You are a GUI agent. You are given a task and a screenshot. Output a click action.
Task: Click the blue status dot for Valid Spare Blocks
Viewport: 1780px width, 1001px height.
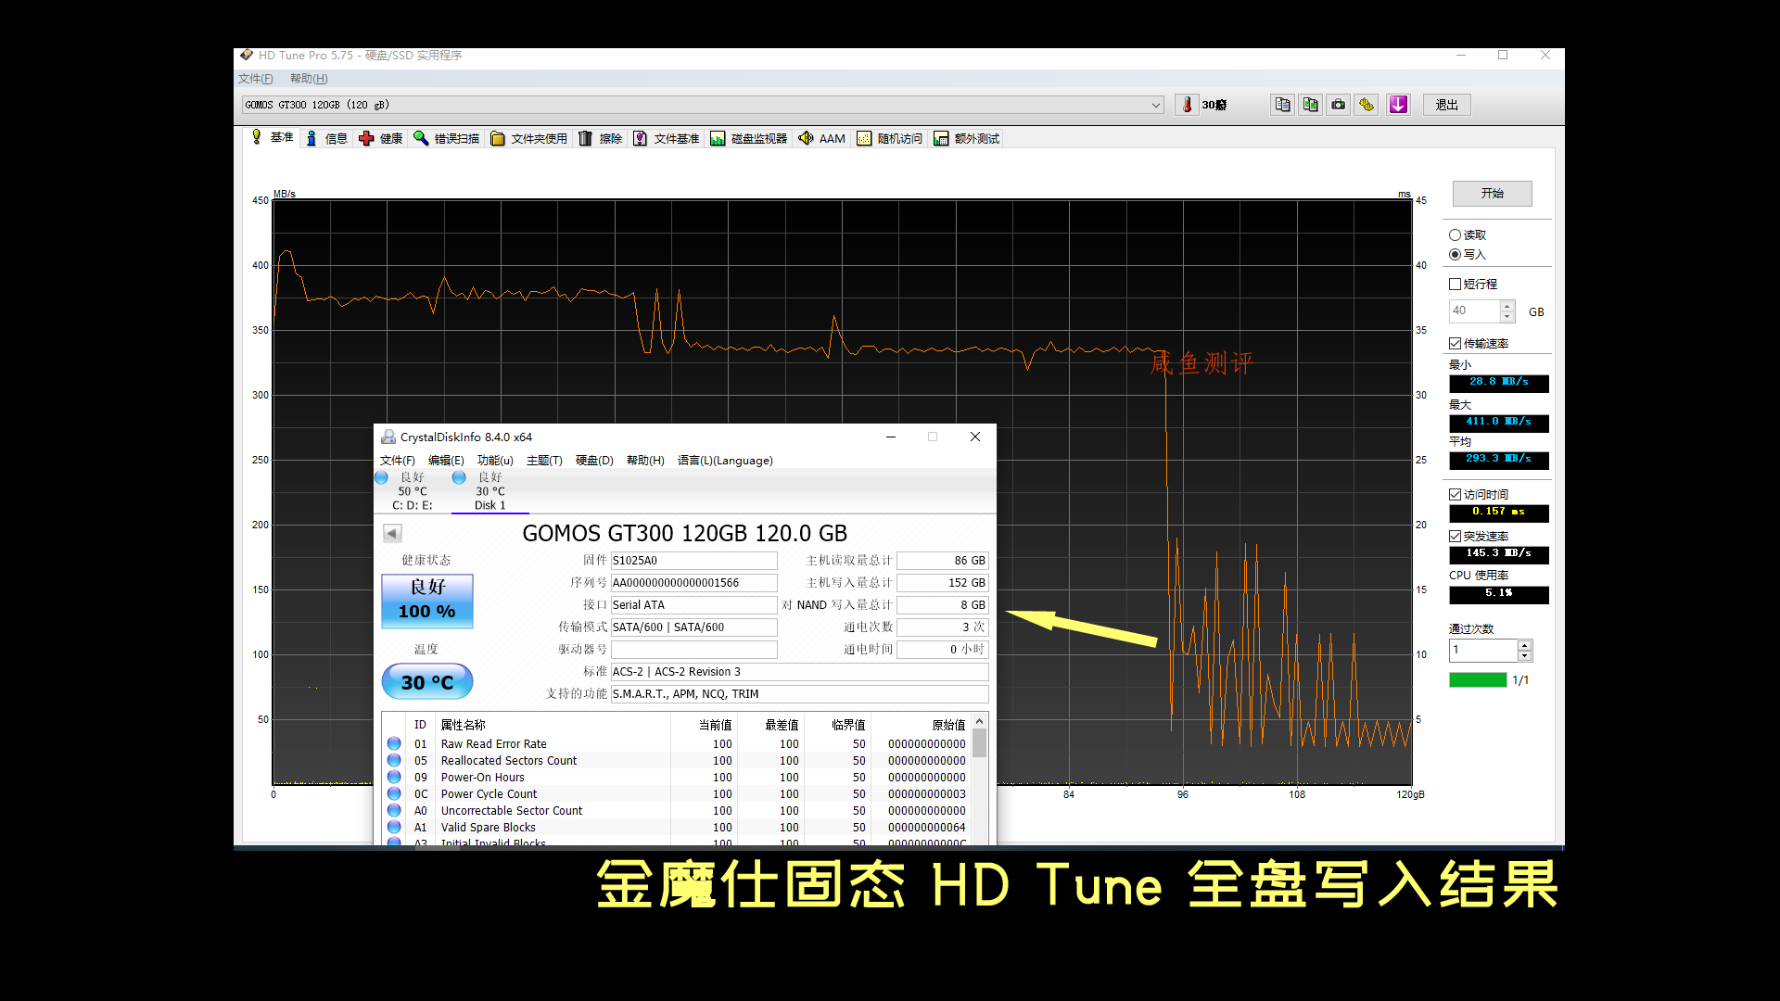click(x=394, y=827)
